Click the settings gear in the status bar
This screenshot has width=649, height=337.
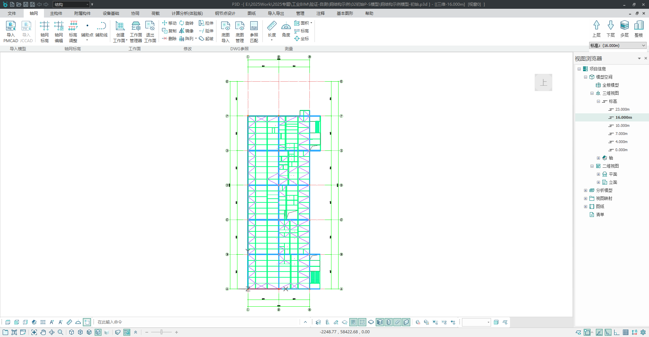click(x=643, y=332)
